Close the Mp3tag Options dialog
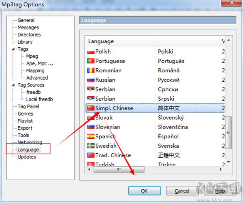The image size is (243, 203). 232,3
